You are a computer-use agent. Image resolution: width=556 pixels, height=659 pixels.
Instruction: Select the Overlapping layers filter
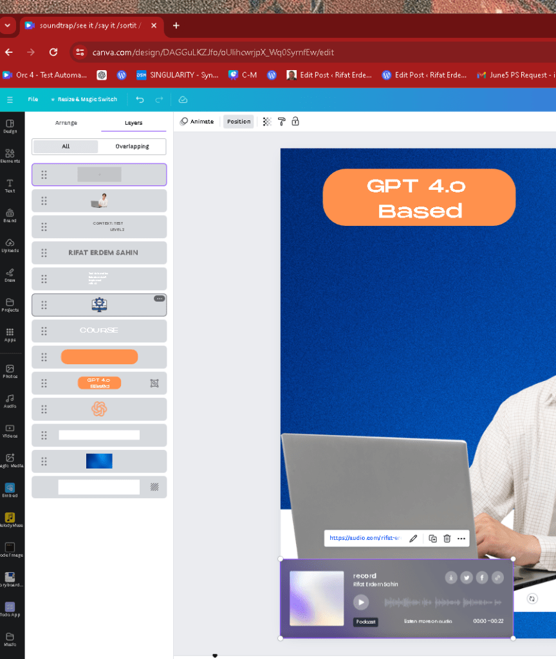[132, 146]
